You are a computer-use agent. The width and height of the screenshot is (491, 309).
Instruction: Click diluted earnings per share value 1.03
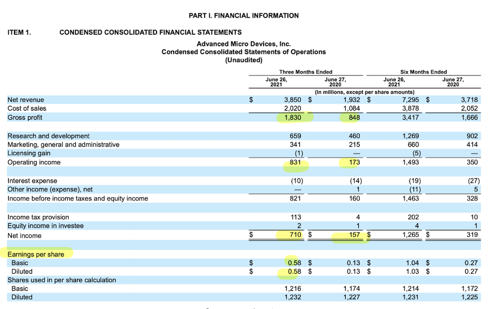point(412,271)
